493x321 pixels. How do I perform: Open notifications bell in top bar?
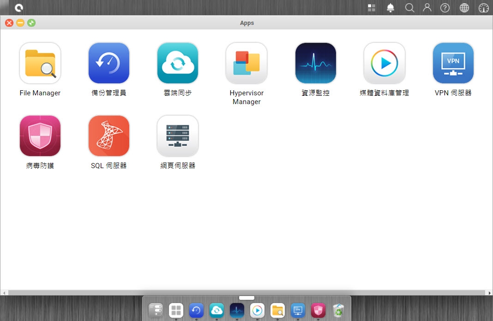click(x=391, y=8)
